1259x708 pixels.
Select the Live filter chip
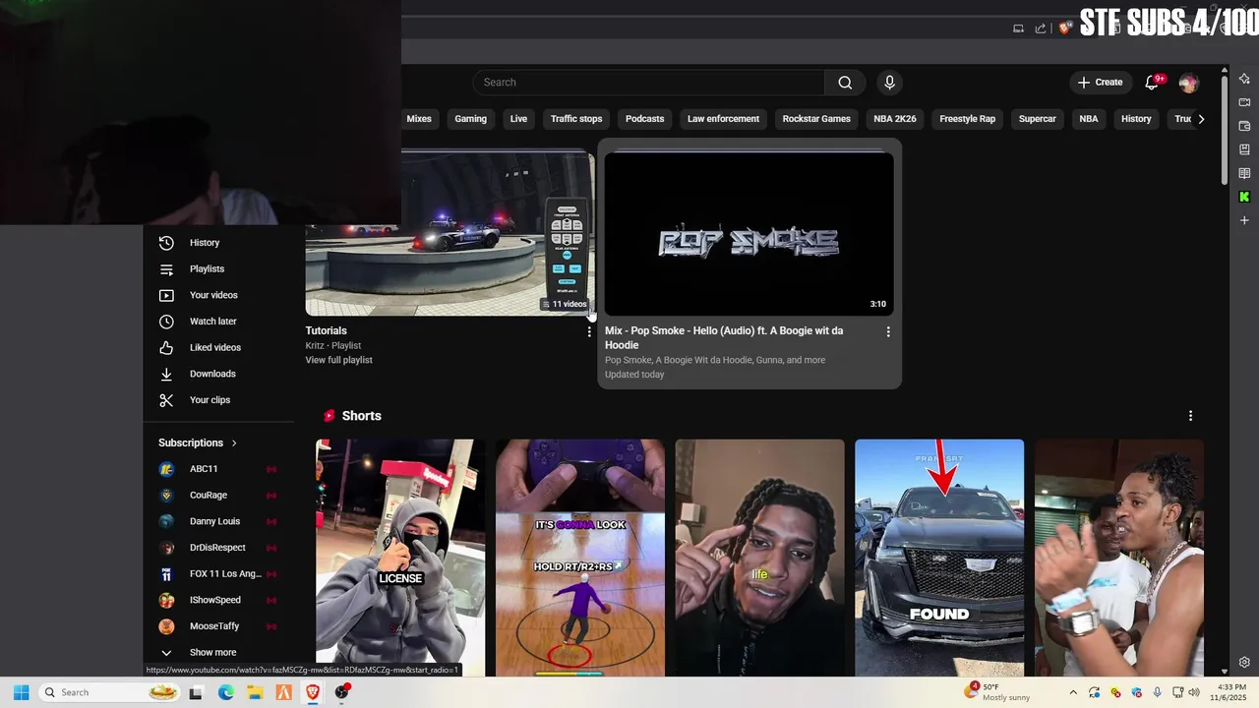point(518,119)
